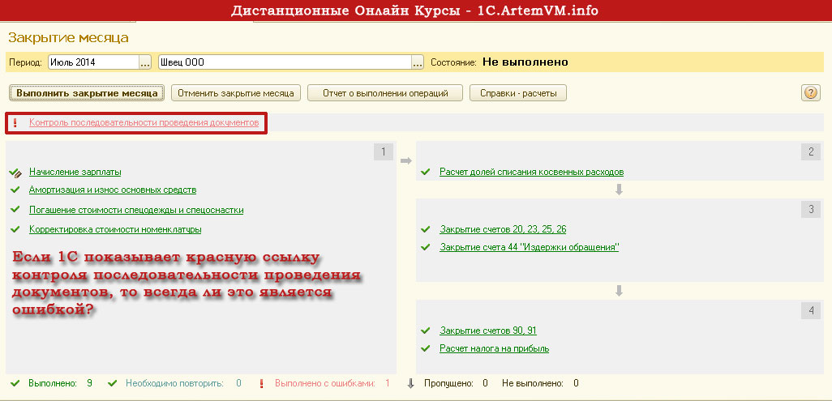Screen dimensions: 832x401
Task: Click the organization field showing Швец ООО
Action: [285, 62]
